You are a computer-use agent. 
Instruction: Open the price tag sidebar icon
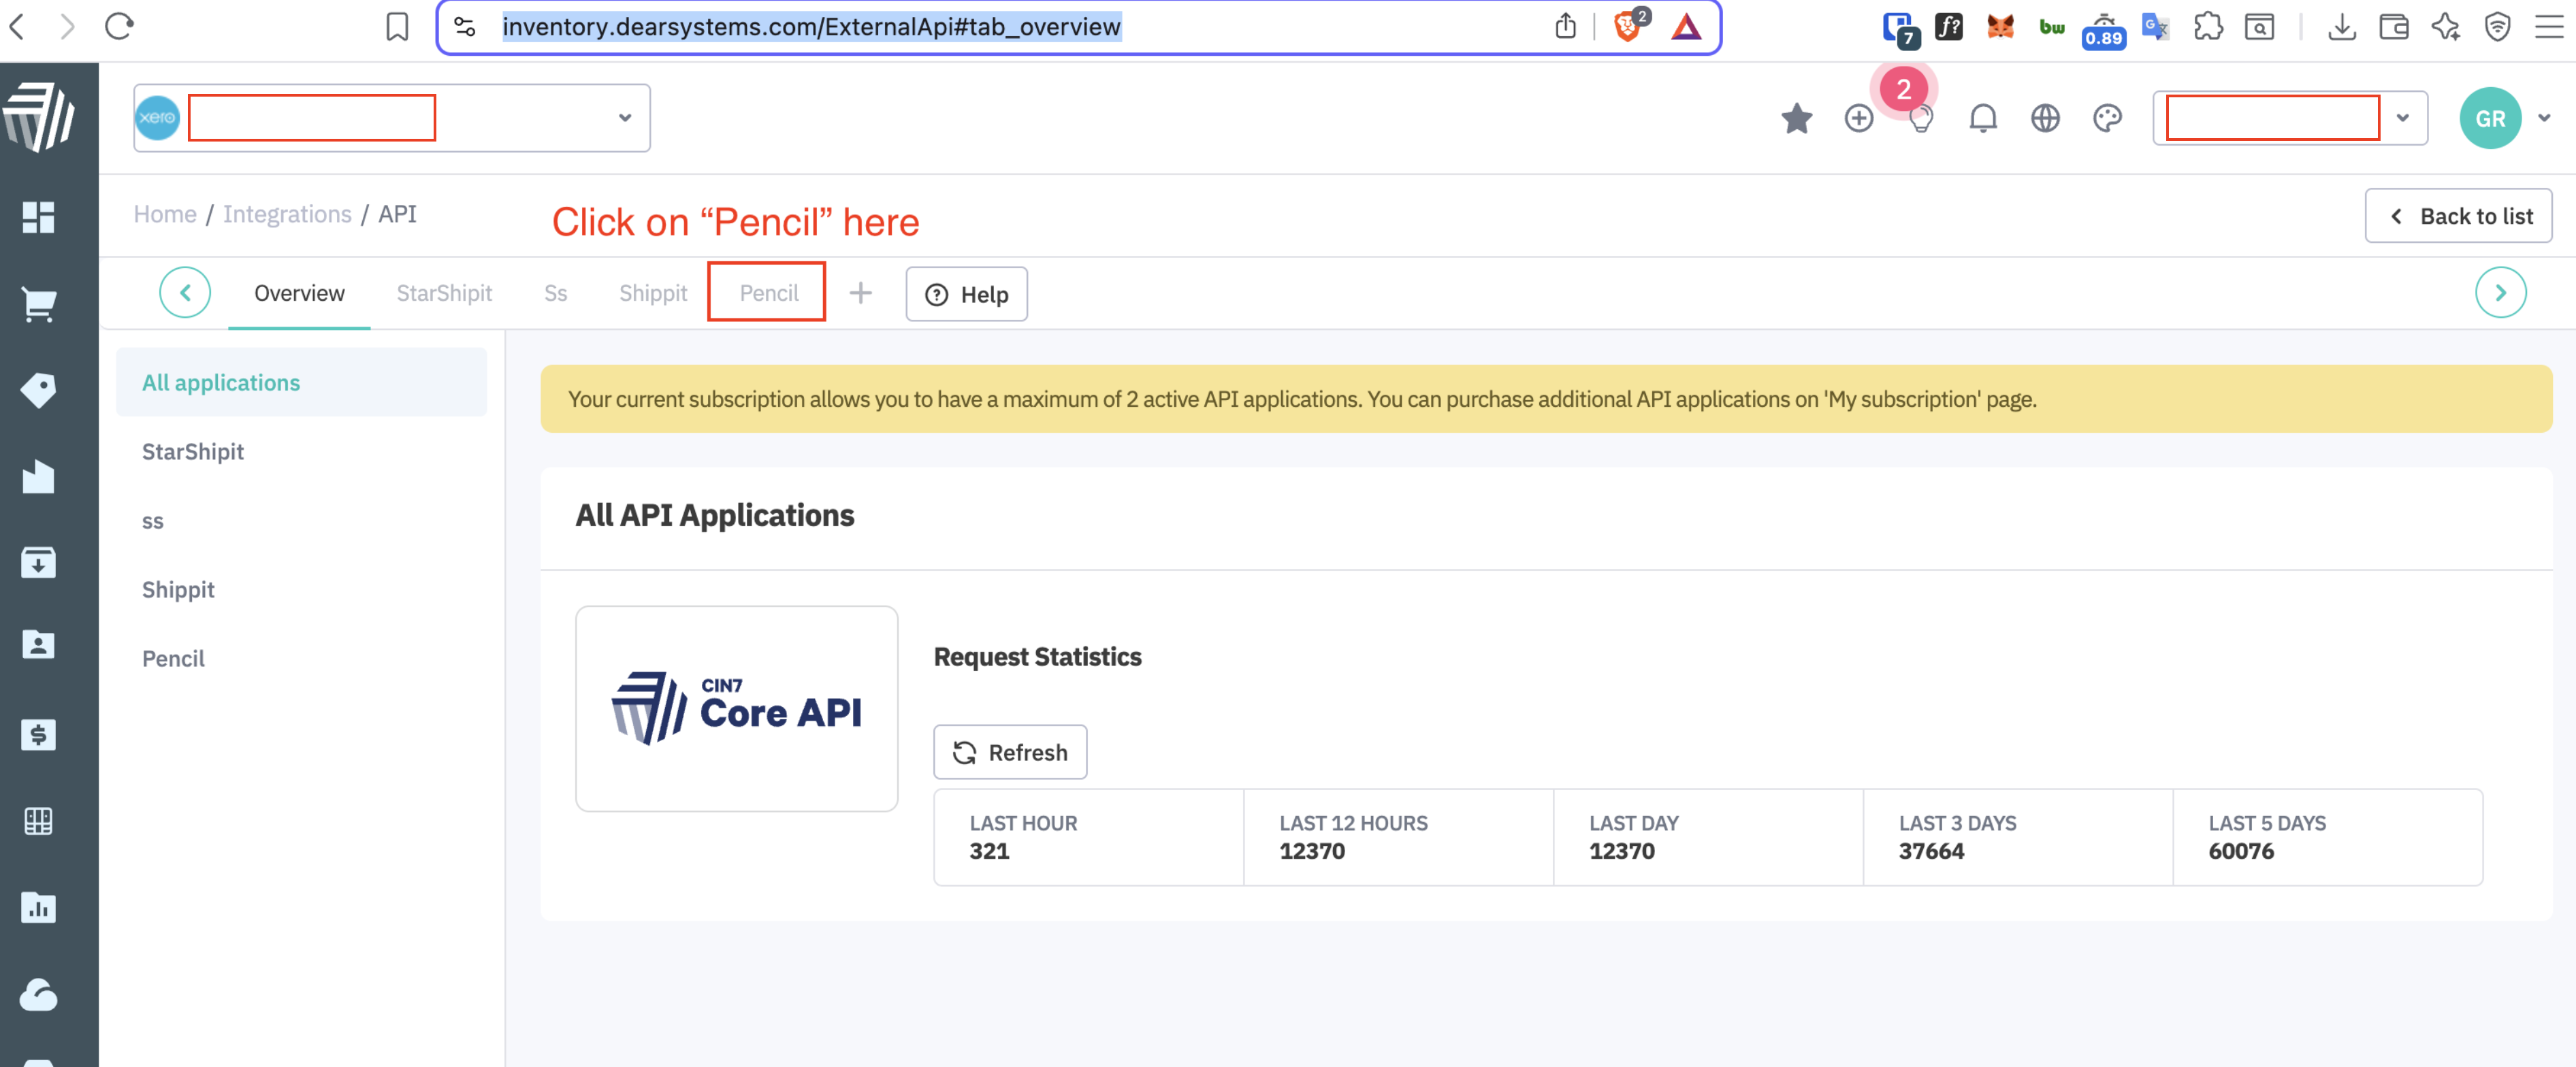point(38,390)
